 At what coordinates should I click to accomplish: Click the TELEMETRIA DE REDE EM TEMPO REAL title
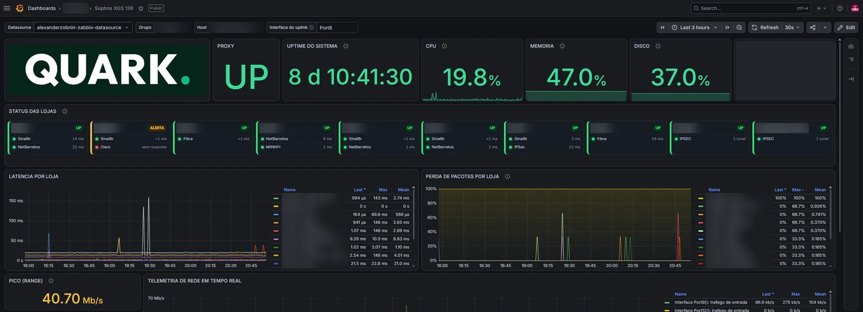(x=195, y=281)
